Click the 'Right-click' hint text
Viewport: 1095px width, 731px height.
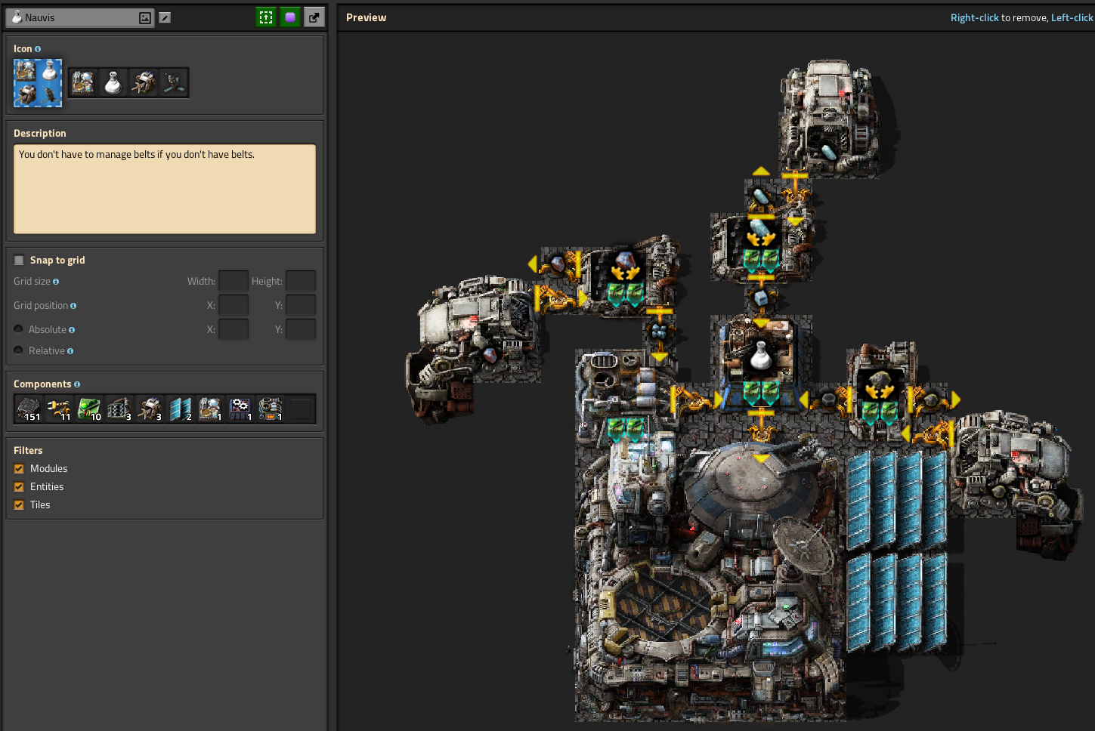click(x=974, y=17)
